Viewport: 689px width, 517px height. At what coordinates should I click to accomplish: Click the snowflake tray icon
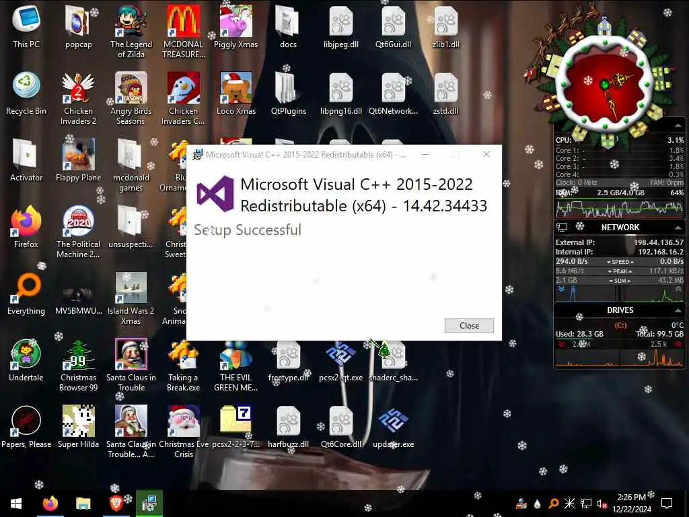tap(569, 504)
